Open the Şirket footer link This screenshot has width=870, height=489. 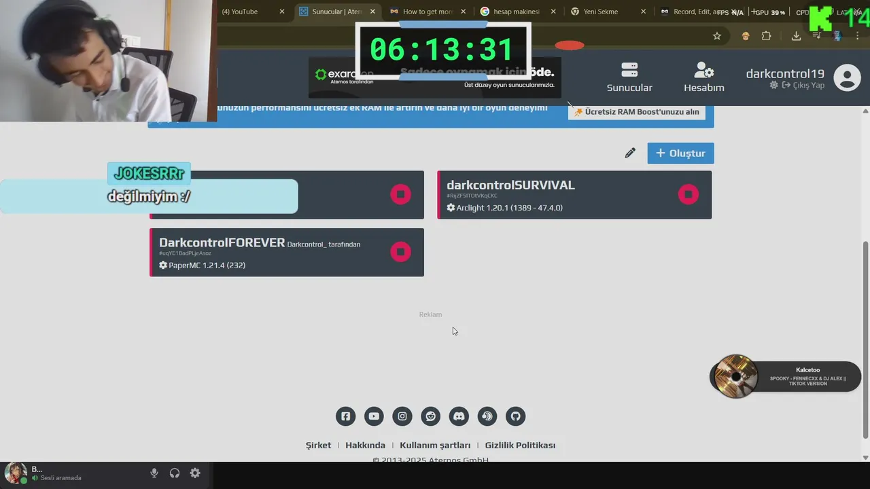pos(318,445)
